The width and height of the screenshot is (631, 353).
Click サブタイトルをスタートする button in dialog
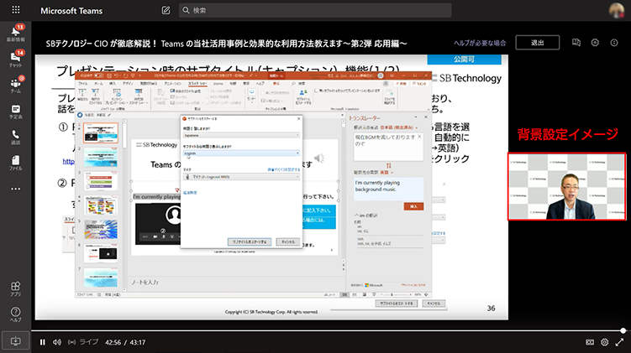point(250,241)
